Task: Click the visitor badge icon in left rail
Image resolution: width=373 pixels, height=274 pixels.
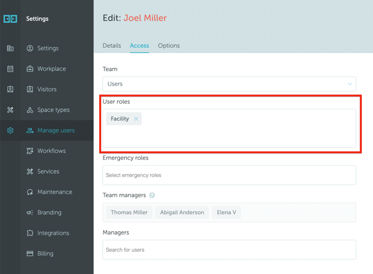Action: pyautogui.click(x=10, y=89)
